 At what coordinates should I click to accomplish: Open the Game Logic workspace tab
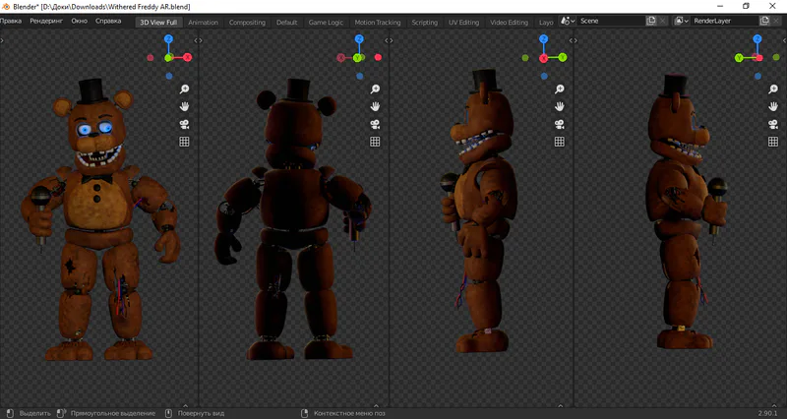pyautogui.click(x=326, y=22)
